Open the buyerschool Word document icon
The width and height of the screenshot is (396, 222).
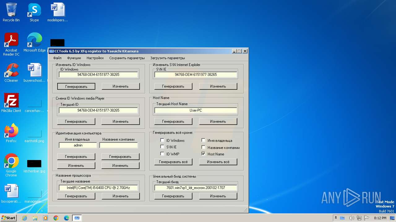pos(34,73)
